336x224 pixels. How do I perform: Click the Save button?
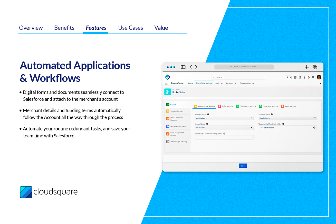pyautogui.click(x=243, y=166)
